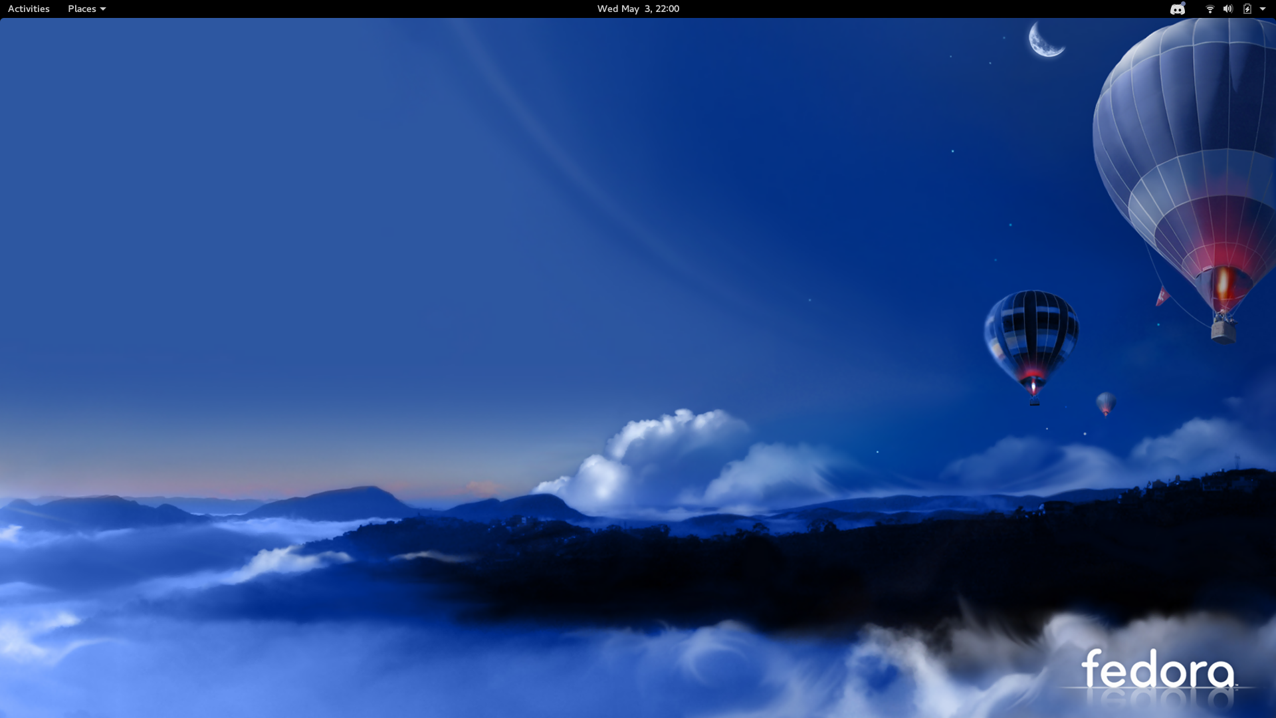
Task: Click the burner flame in large balloon
Action: tap(1223, 283)
